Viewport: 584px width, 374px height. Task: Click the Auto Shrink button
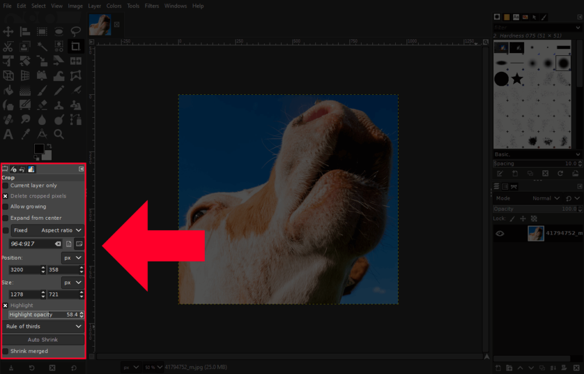point(43,340)
